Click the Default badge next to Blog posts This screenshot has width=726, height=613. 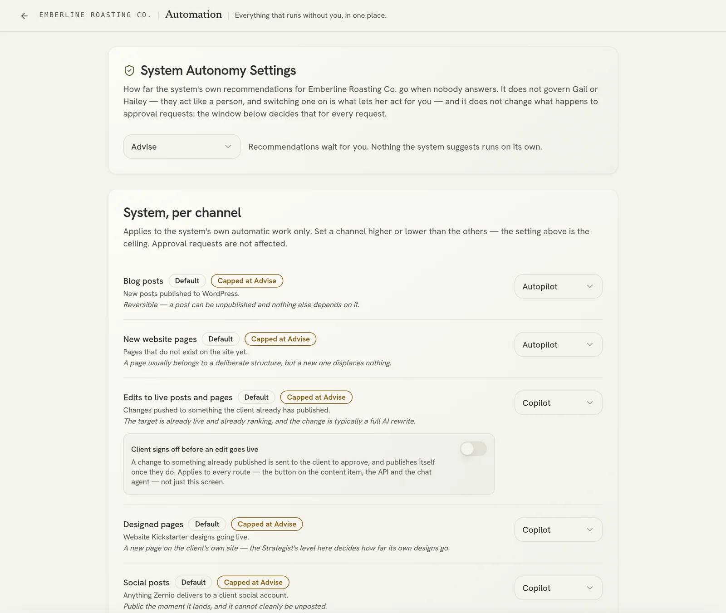[187, 281]
